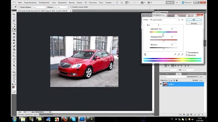Open the layer blend mode dropdown
This screenshot has width=218, height=122.
pyautogui.click(x=173, y=77)
